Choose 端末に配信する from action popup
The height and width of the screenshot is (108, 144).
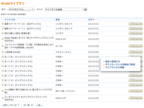[113, 61]
